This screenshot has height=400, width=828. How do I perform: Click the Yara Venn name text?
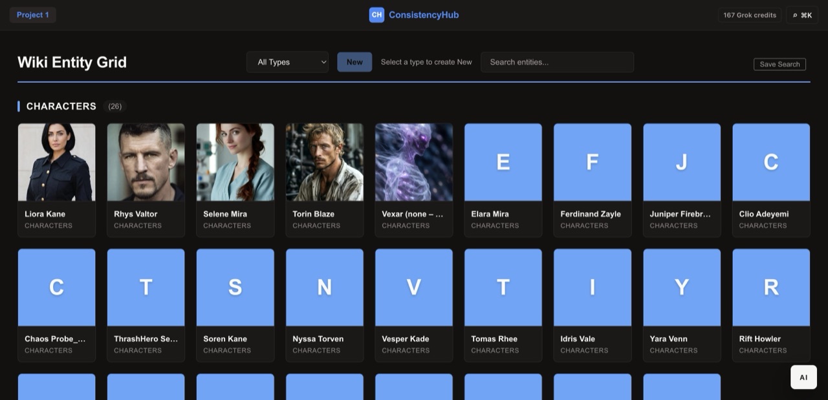(669, 339)
